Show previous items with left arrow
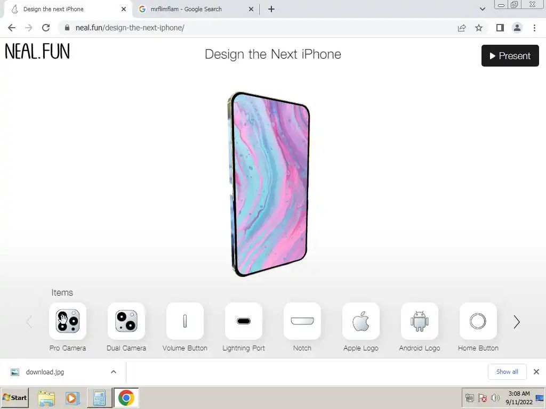Image resolution: width=546 pixels, height=409 pixels. pyautogui.click(x=29, y=322)
